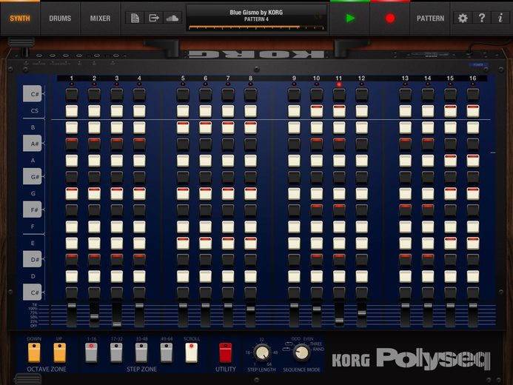Toggle step 9 note D
The height and width of the screenshot is (385, 513).
294,276
